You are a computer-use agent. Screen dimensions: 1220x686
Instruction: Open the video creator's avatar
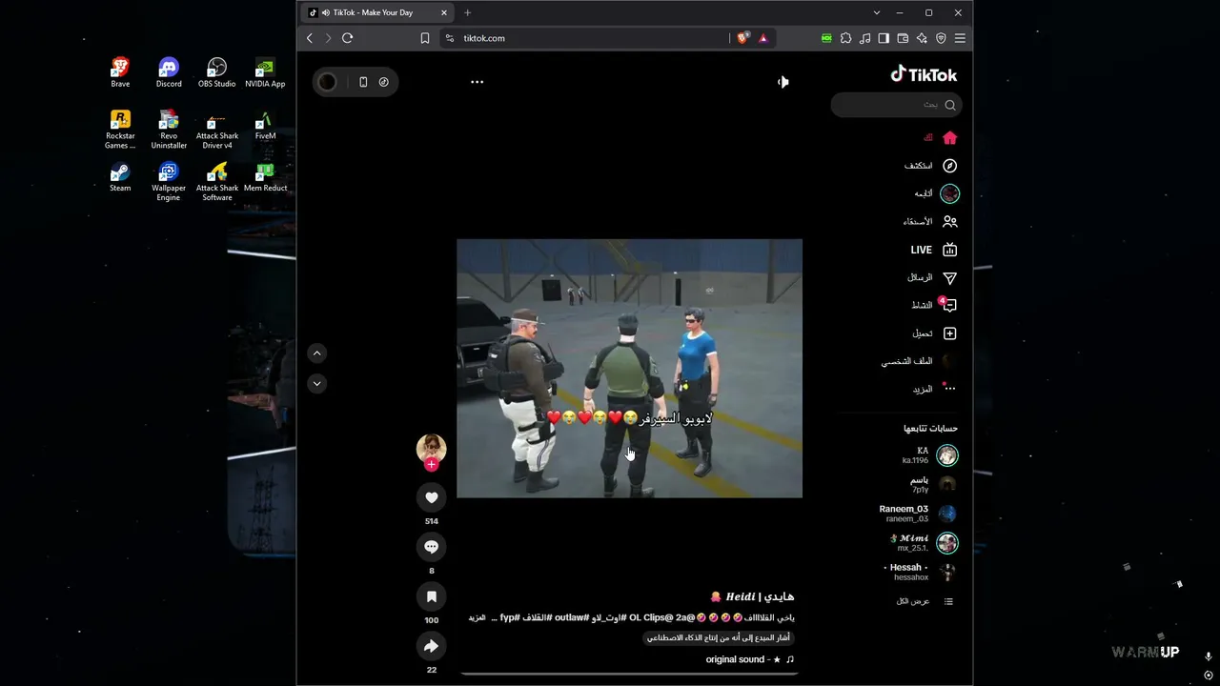point(432,448)
